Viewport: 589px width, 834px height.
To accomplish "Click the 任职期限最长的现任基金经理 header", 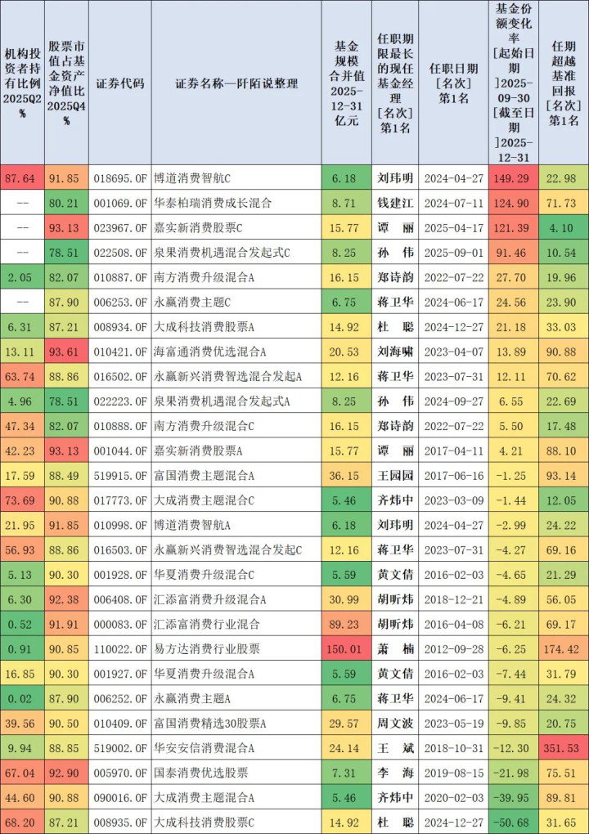I will click(395, 83).
